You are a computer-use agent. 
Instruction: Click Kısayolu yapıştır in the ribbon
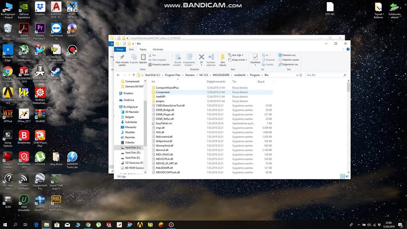pyautogui.click(x=159, y=65)
